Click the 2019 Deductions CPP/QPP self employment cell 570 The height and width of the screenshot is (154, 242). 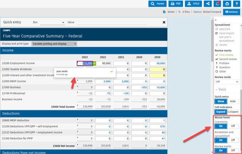[157, 127]
